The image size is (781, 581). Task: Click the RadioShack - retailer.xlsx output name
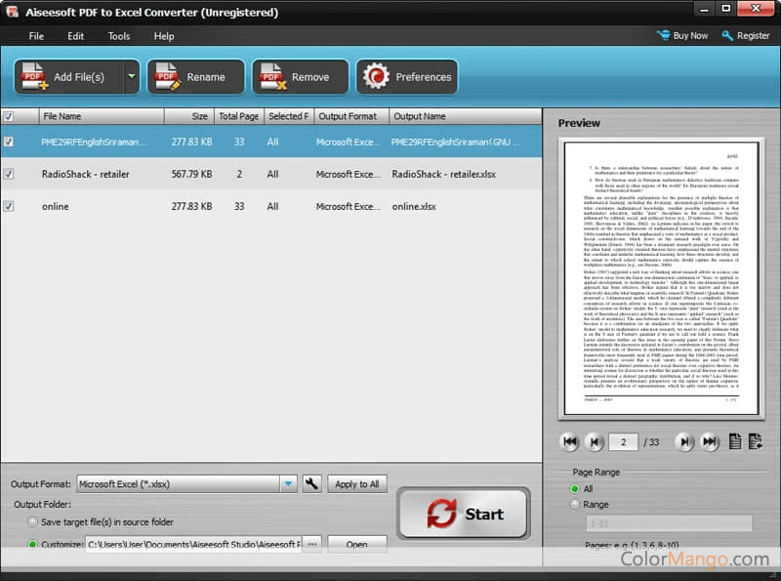pos(444,174)
